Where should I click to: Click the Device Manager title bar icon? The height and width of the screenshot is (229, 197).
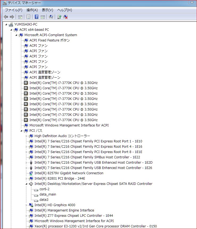click(x=5, y=3)
